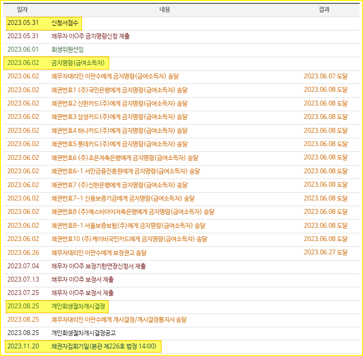Click 도달 result for 국민은행 row

[x=325, y=90]
